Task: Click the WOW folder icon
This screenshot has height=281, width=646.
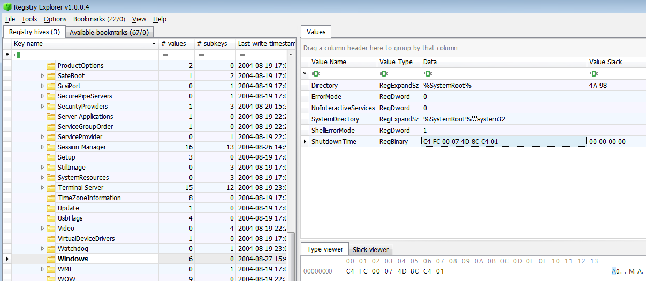Action: click(x=51, y=278)
